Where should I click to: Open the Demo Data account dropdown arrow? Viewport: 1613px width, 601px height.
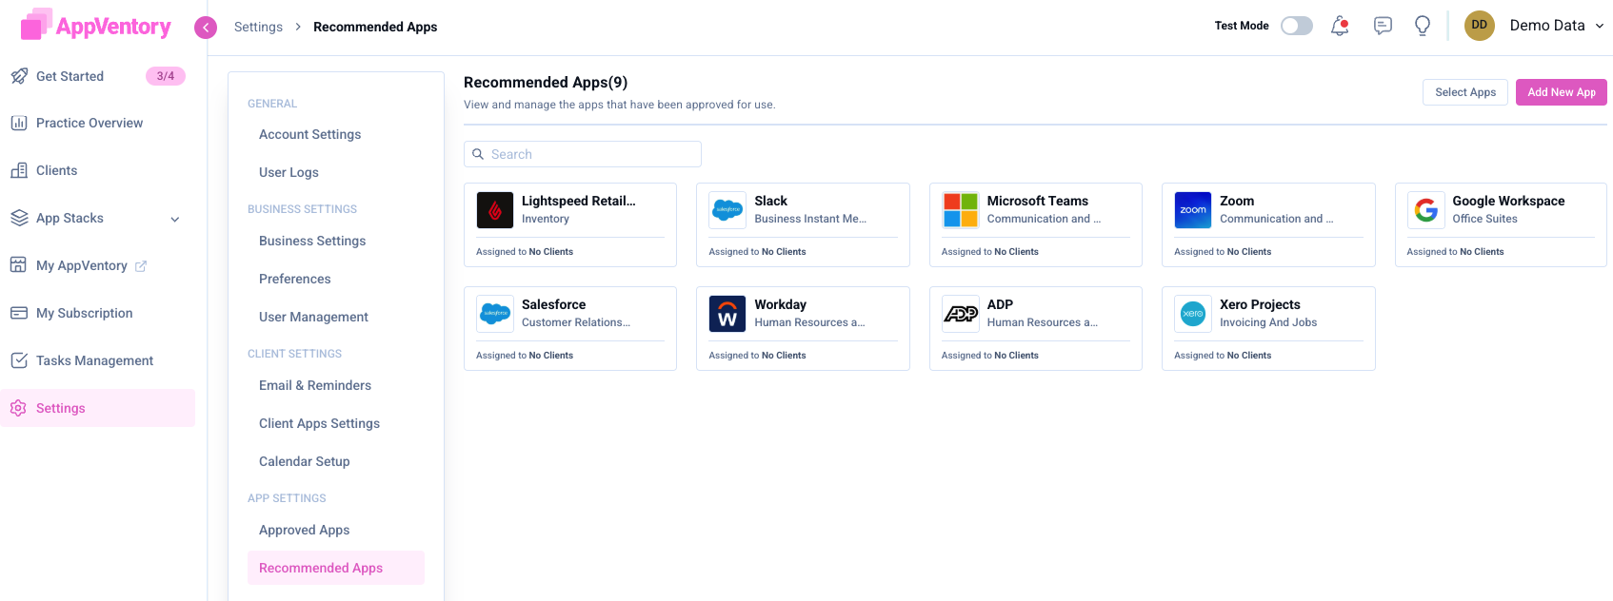1600,26
